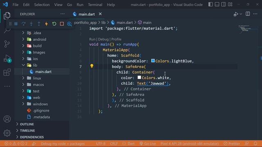The image size is (262, 147).
Task: Show additional views ellipsis in activity bar
Action: [x=7, y=86]
